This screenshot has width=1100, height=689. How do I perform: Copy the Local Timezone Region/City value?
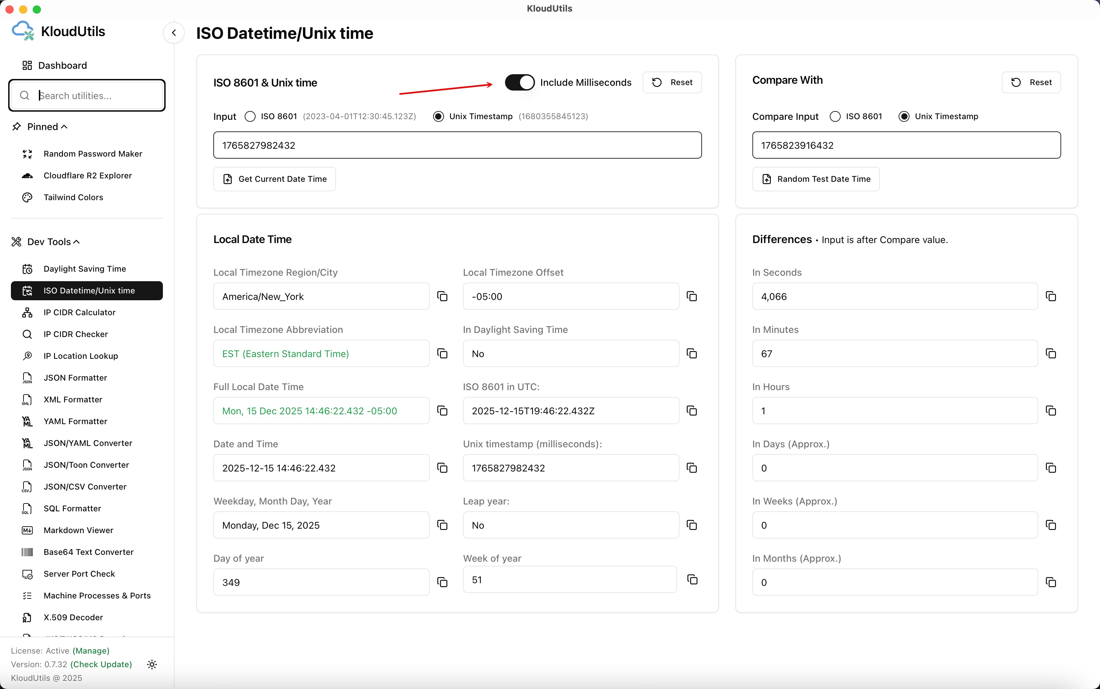click(x=442, y=296)
